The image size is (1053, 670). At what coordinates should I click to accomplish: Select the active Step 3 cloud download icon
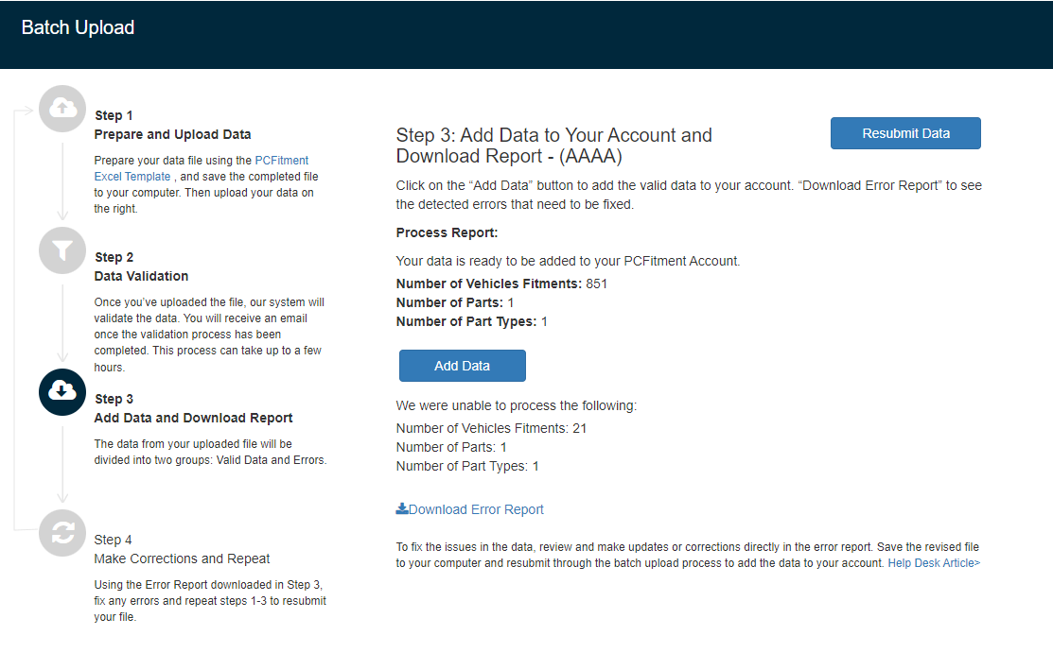62,391
